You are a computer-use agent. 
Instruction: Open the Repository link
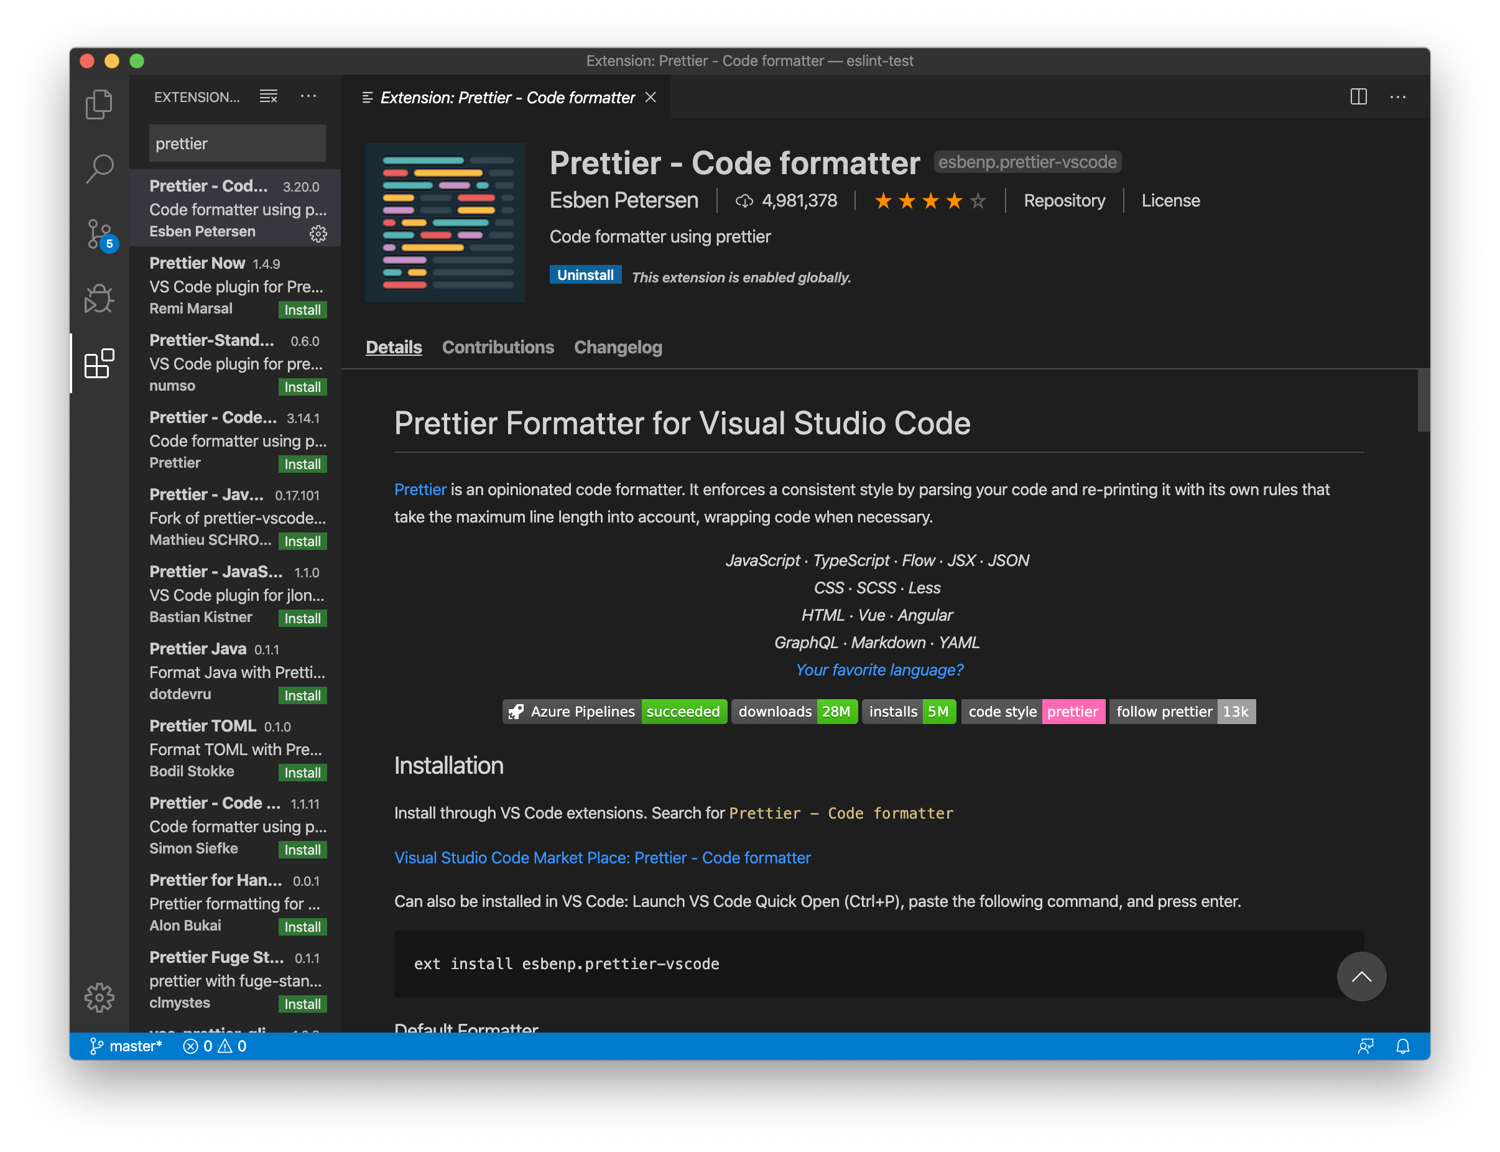(1064, 201)
